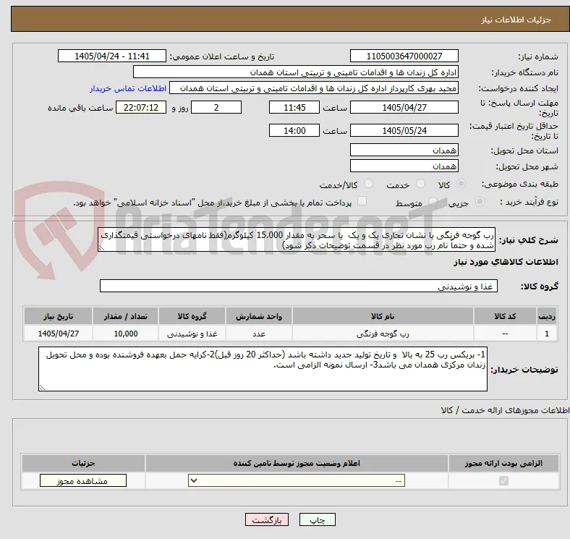Grab the resize handle of description textarea
Screen dimensions: 570x539
pos(101,248)
